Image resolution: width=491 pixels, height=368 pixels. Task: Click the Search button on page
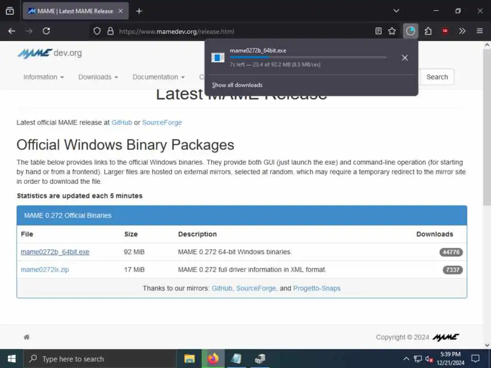[x=437, y=77]
